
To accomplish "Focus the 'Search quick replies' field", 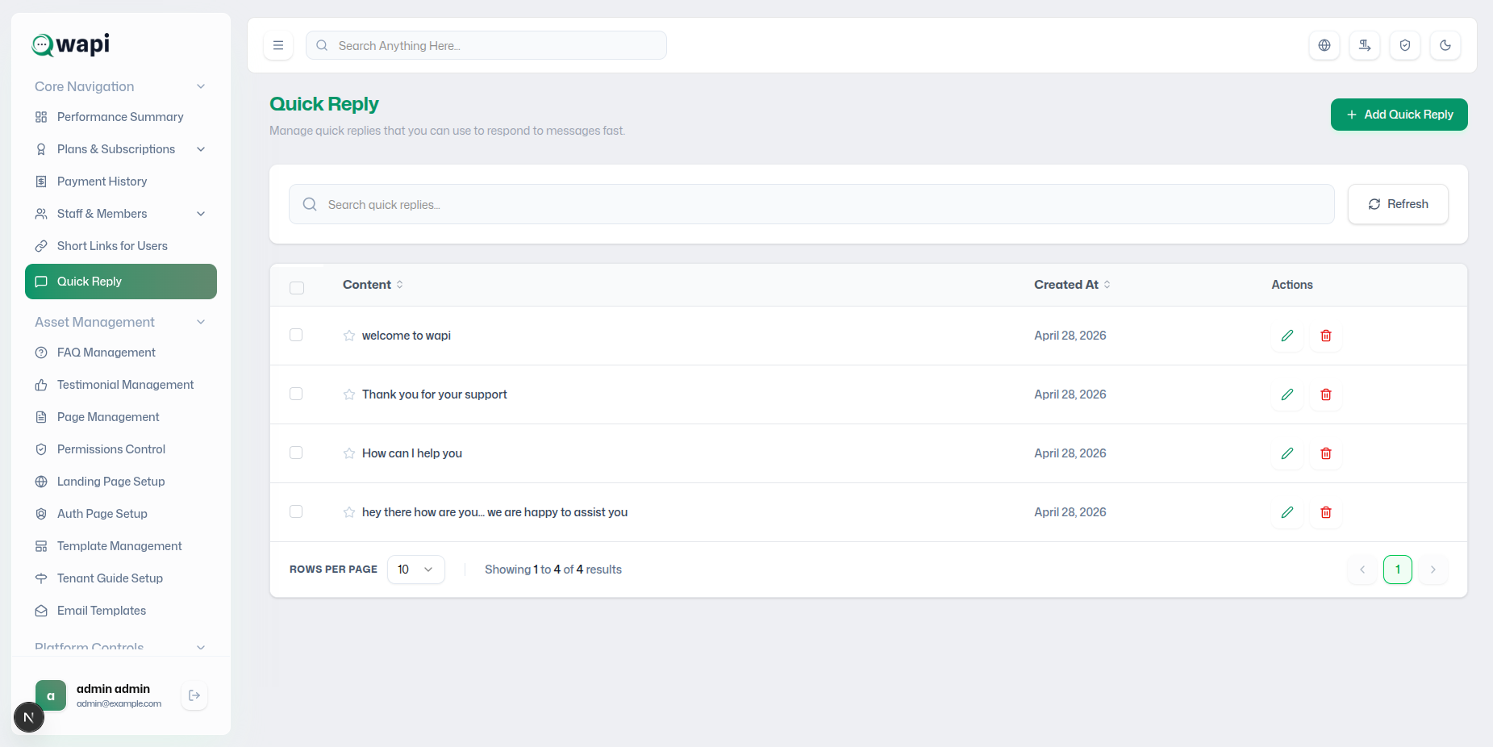I will click(811, 204).
